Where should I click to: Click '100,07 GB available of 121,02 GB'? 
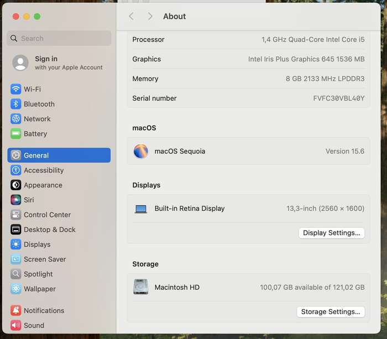312,287
